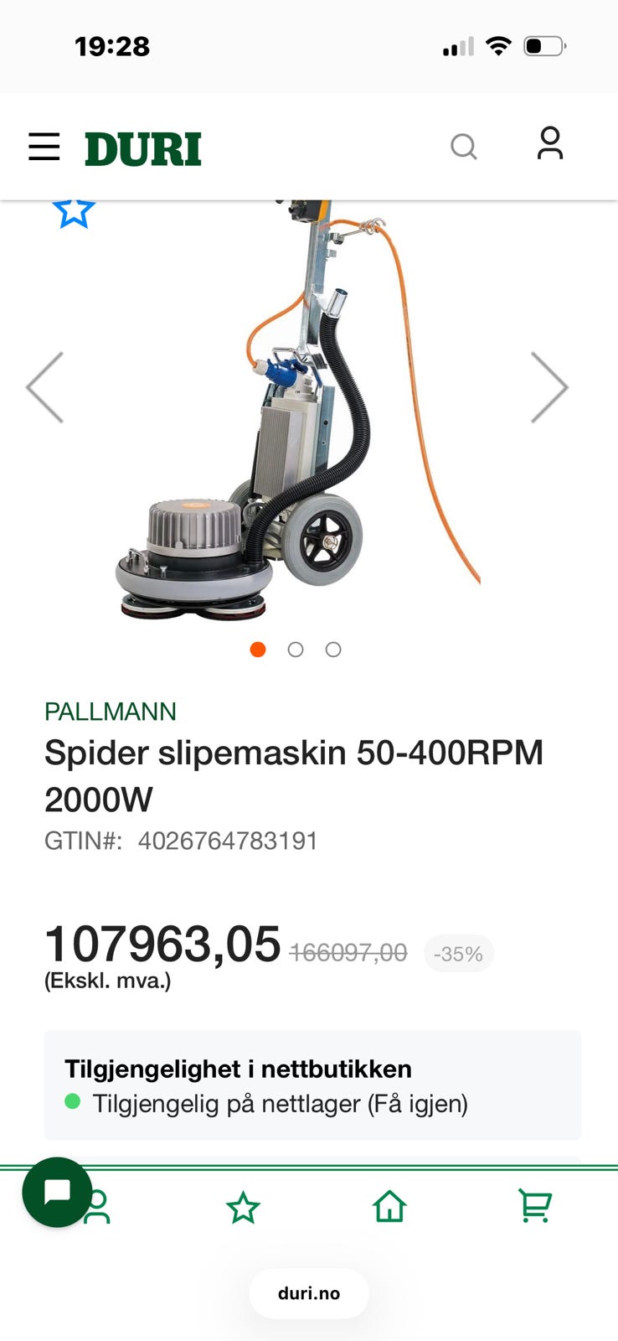Tap the -35% discount badge
Screen dimensions: 618x1341
459,954
